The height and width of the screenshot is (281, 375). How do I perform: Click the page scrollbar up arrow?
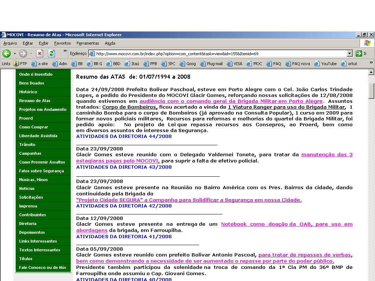[x=371, y=72]
